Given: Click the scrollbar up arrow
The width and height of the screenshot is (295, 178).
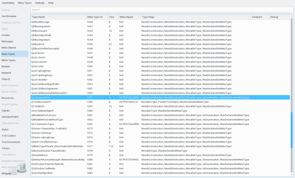Looking at the screenshot, I should pyautogui.click(x=292, y=16).
